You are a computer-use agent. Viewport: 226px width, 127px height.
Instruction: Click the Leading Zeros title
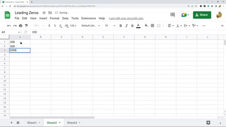coord(26,13)
